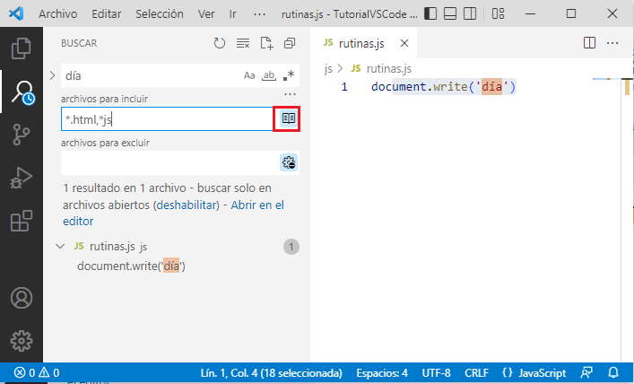
Task: Open the Run and Debug view
Action: coord(21,178)
